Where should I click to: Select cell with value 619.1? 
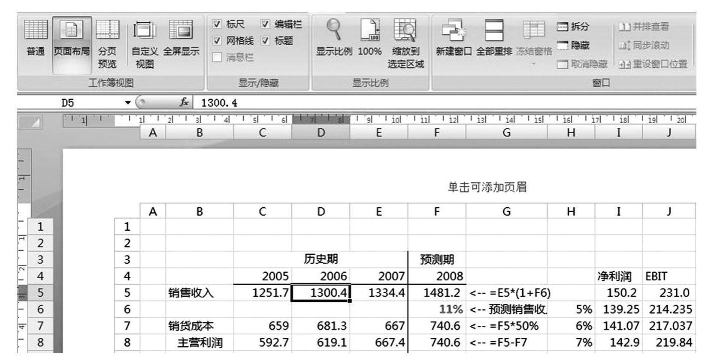(x=321, y=342)
